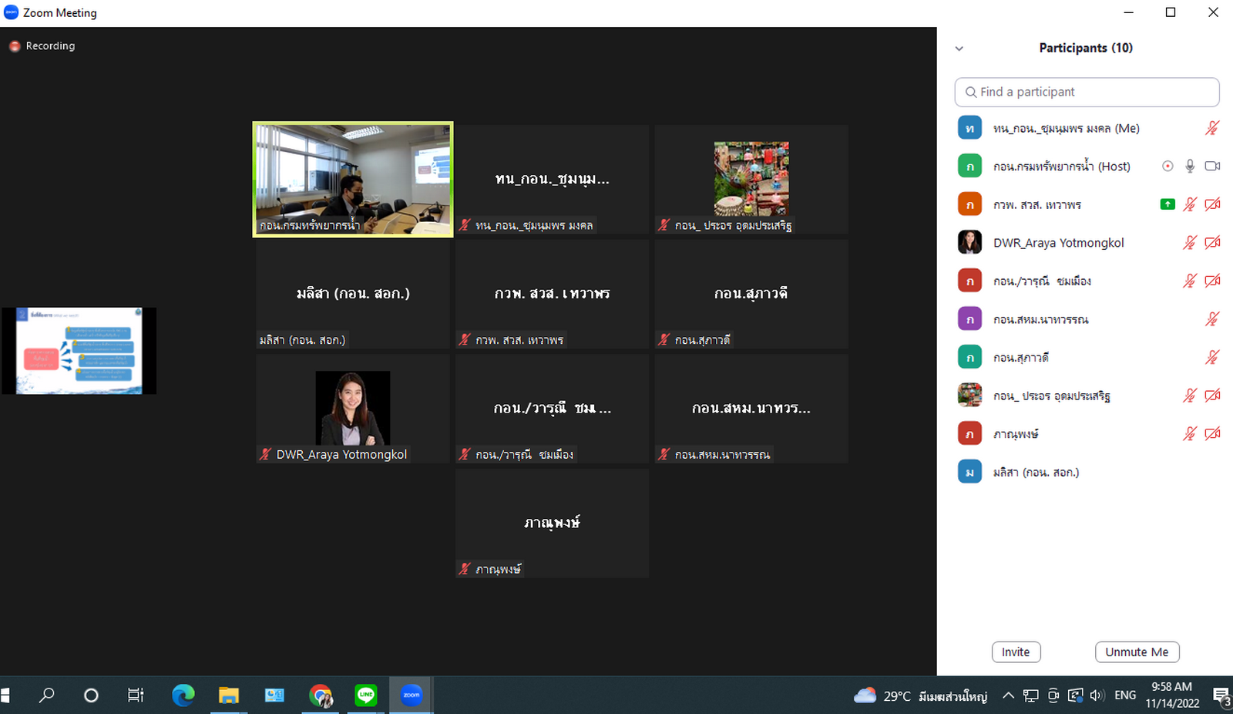Click the red Recording indicator at top left
The height and width of the screenshot is (714, 1233).
click(x=14, y=46)
